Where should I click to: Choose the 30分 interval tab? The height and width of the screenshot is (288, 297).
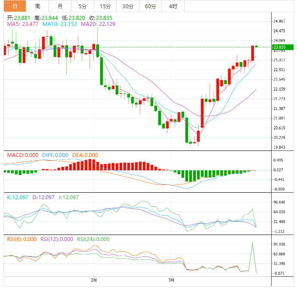(x=128, y=6)
